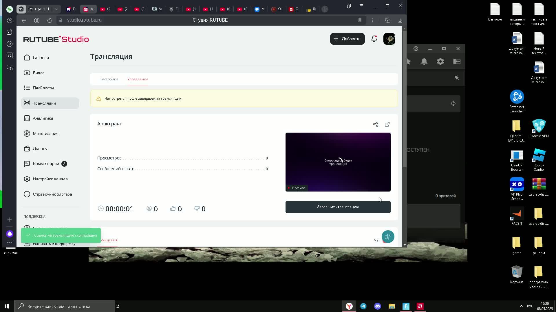Click the bookmark icon in address bar

(360, 20)
